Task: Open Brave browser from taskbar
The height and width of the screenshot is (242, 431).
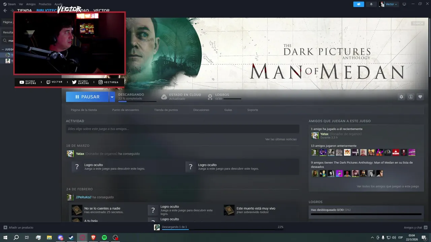Action: click(x=93, y=238)
